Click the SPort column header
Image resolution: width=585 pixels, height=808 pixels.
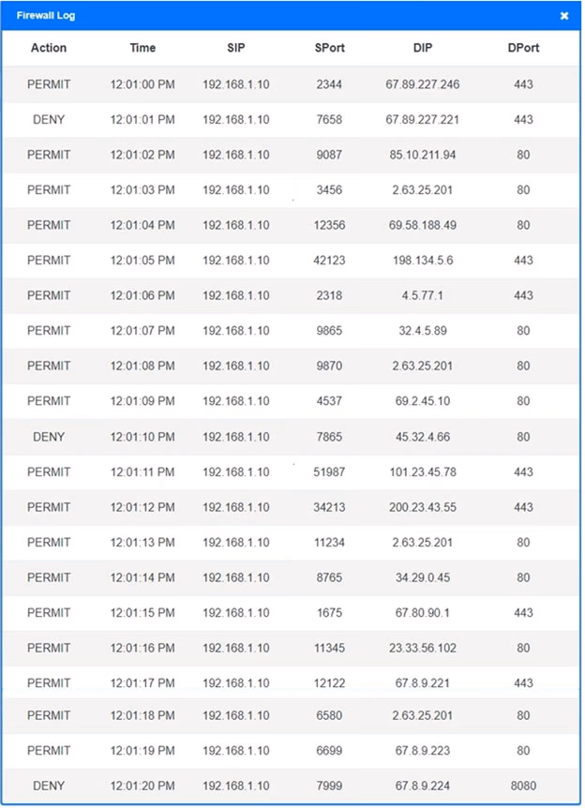(329, 48)
